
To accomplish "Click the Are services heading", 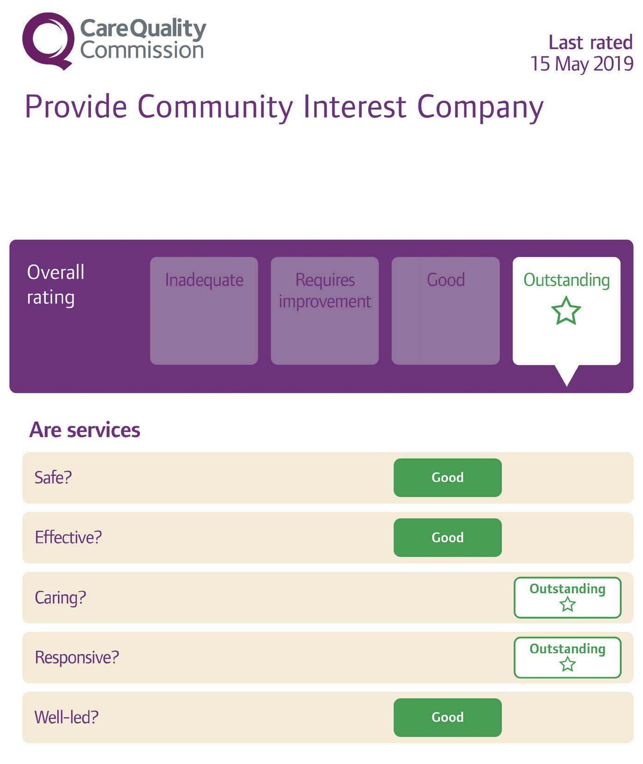I will click(85, 430).
